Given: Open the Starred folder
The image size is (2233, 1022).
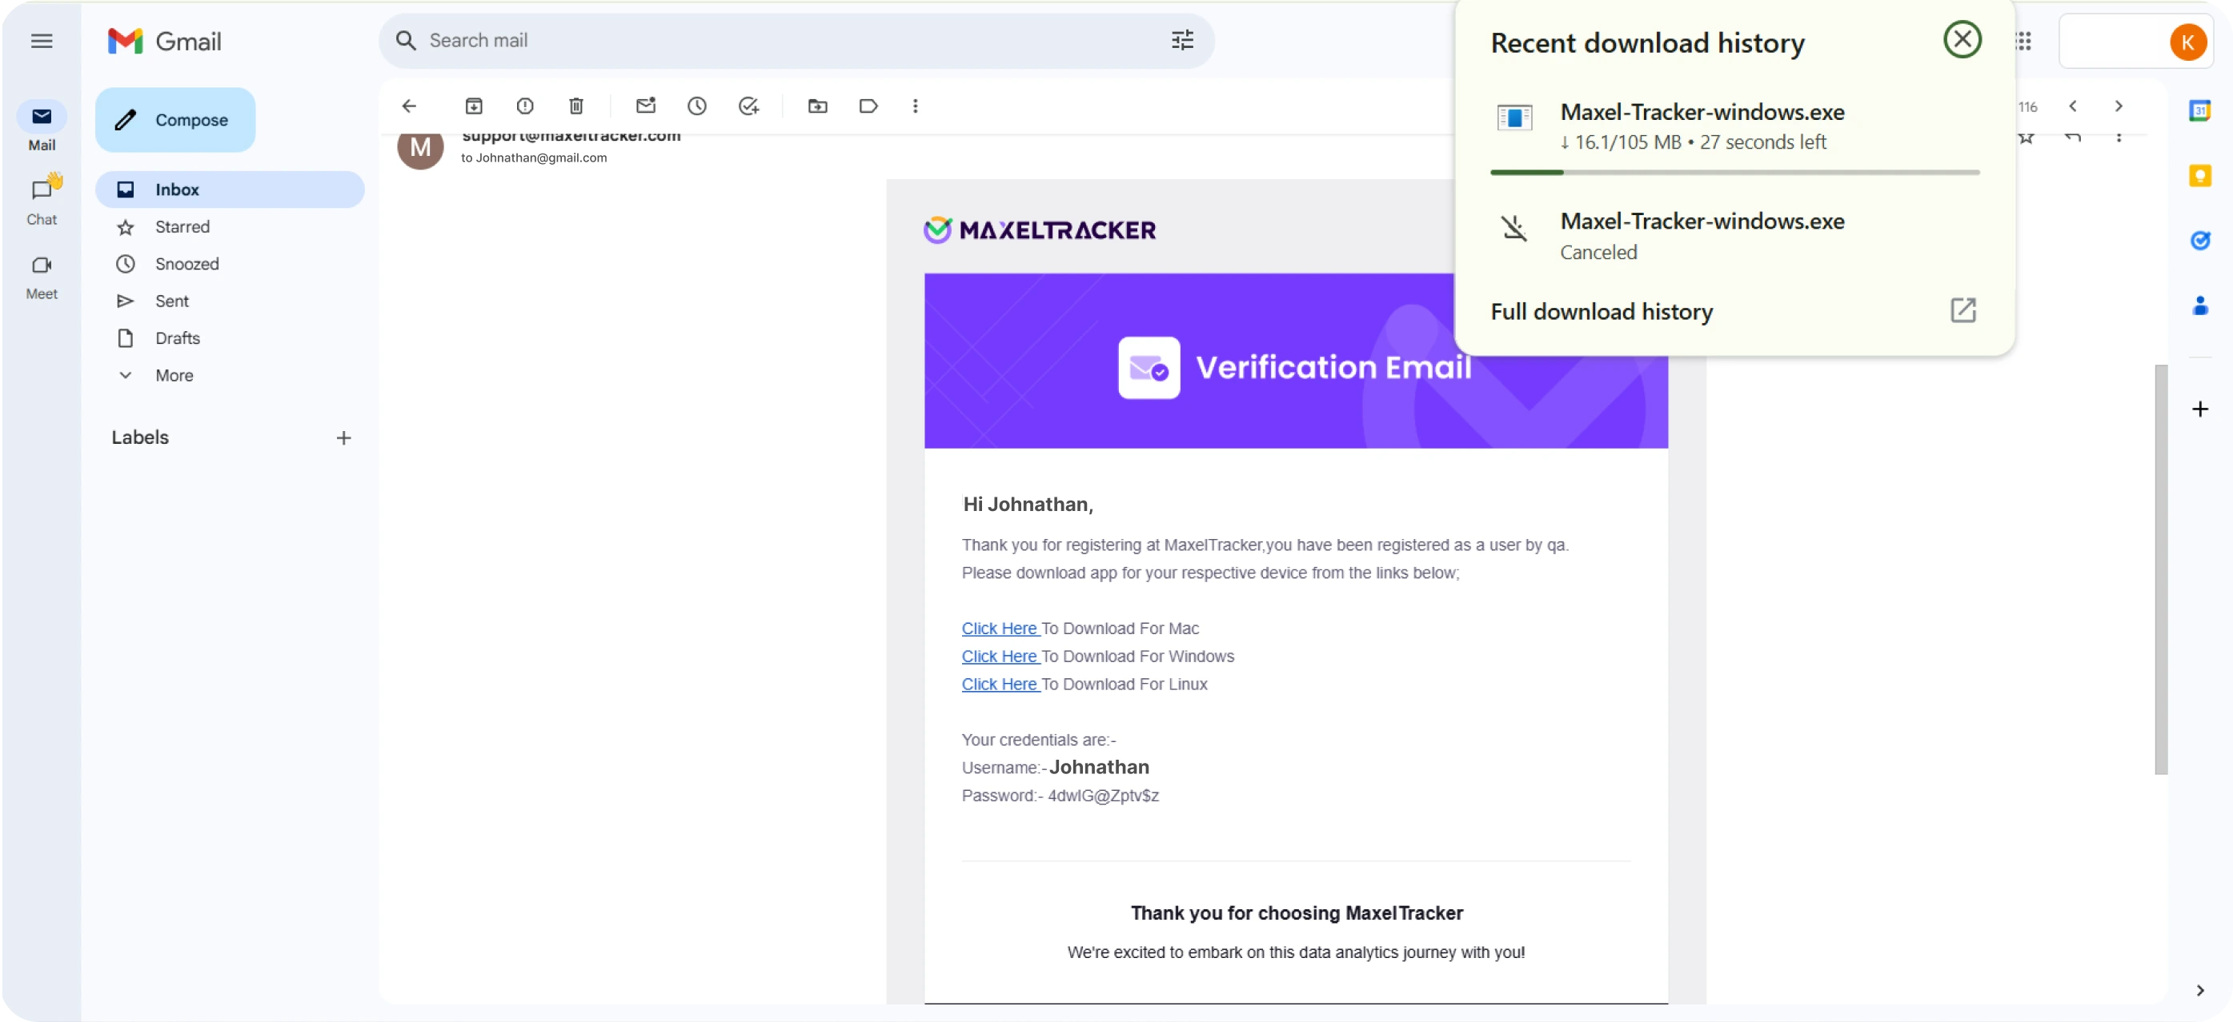Looking at the screenshot, I should coord(230,227).
